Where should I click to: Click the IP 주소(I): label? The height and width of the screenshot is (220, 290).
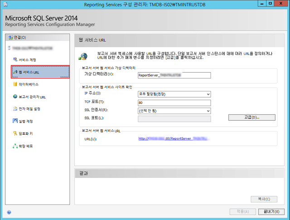[92, 93]
